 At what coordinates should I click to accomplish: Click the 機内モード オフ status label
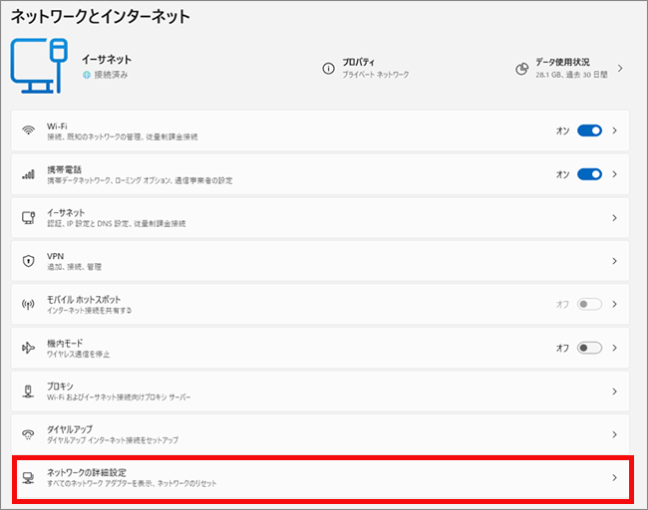563,348
